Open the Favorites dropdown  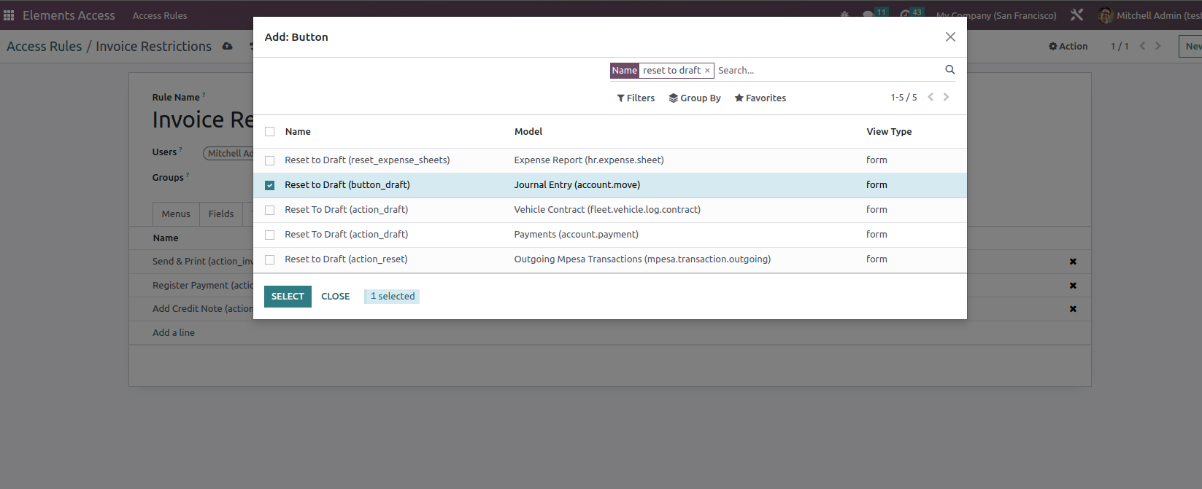760,98
